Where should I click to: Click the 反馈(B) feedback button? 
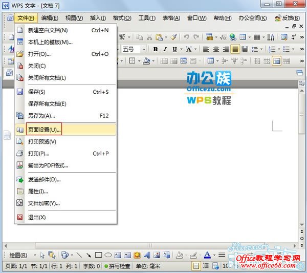tap(288, 18)
